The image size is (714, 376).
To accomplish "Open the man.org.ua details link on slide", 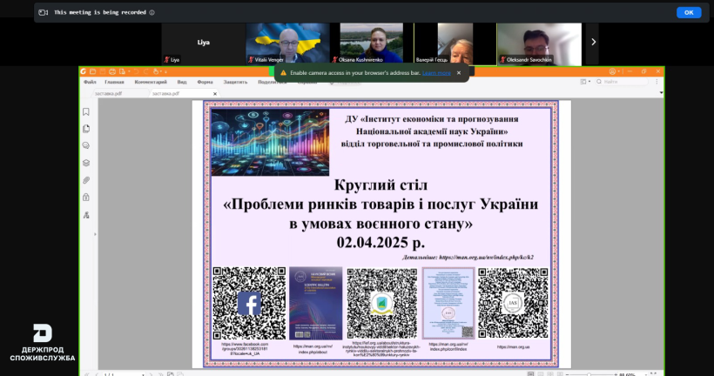I will point(486,257).
